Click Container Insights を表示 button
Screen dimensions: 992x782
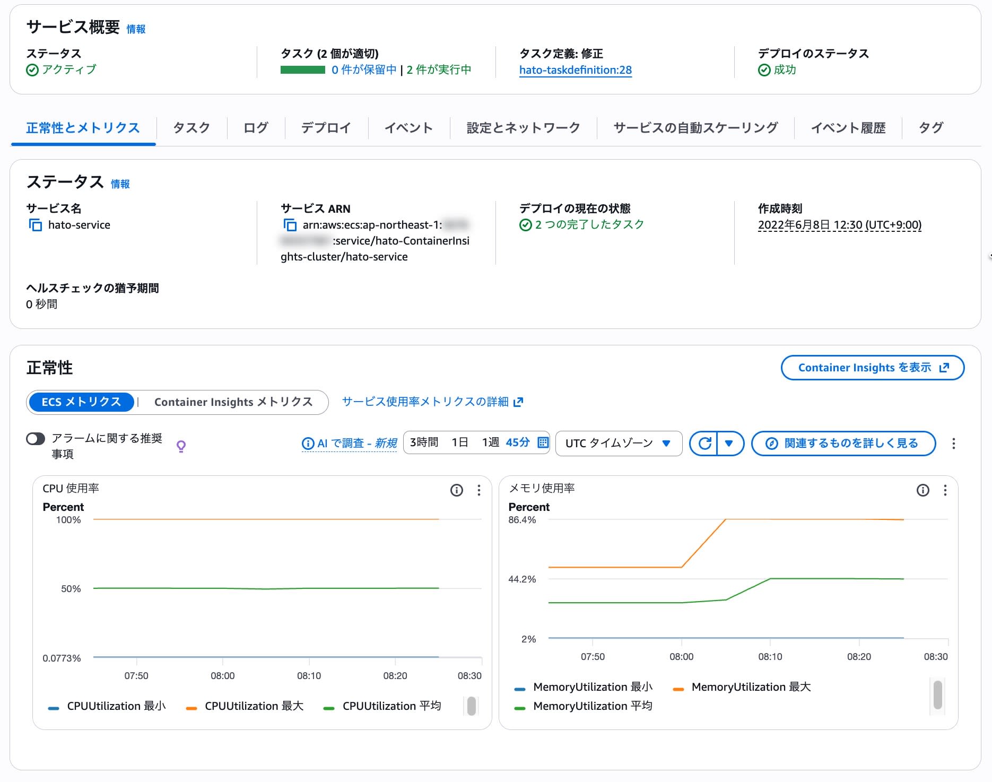coord(872,367)
